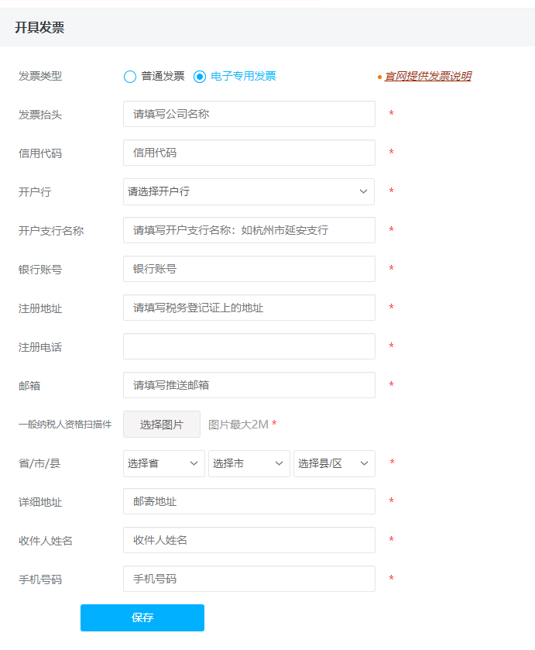Expand the 请选择开户行 dropdown
The height and width of the screenshot is (650, 535).
(249, 191)
